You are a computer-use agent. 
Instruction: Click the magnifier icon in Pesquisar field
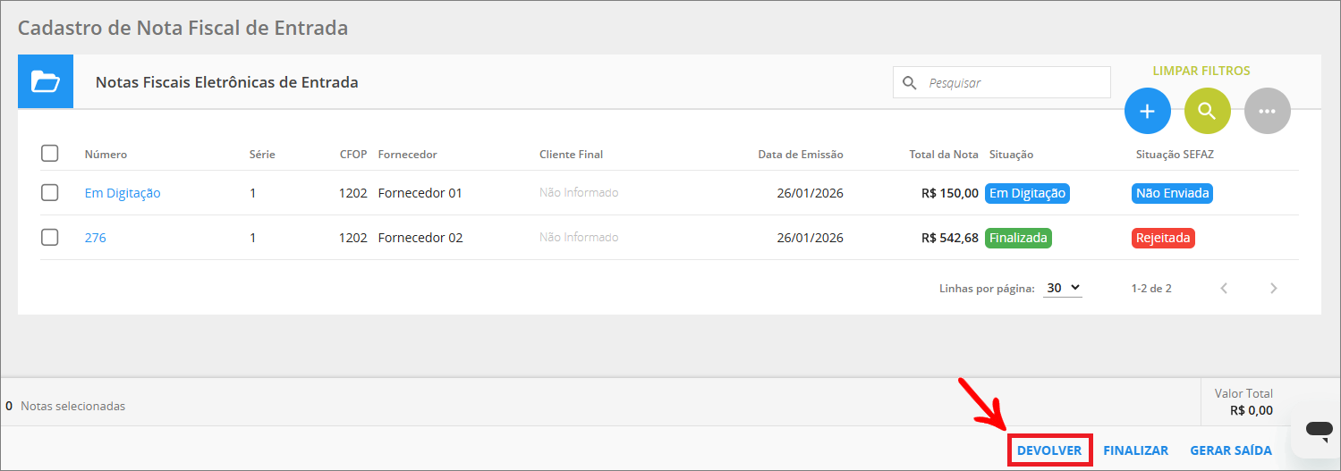click(910, 83)
